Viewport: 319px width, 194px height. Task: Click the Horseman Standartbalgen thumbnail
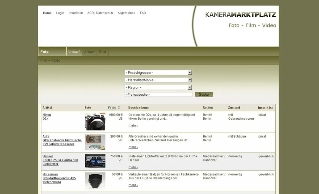(95, 181)
